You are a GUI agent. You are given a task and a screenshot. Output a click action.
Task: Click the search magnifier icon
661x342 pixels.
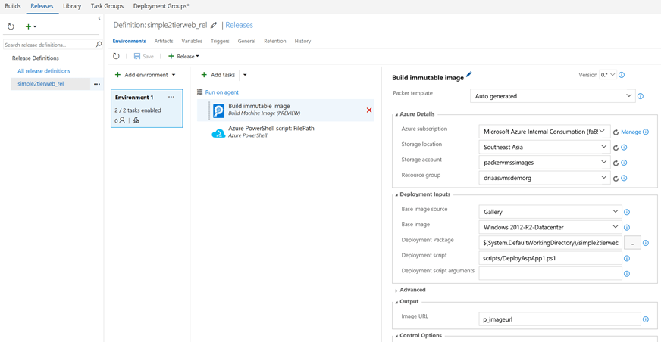[x=99, y=45]
